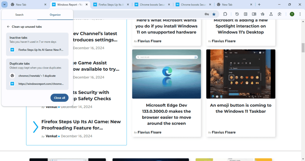Close the second Chrome boosts Security tab

[x=210, y=4]
